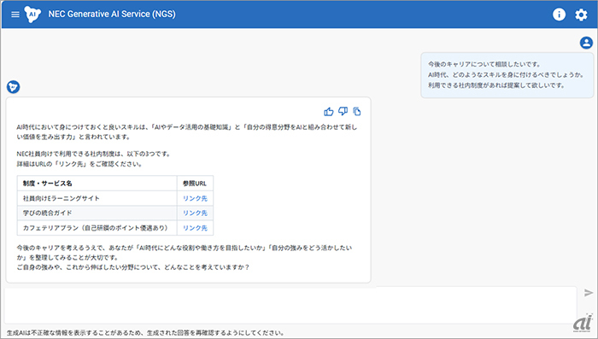This screenshot has height=339, width=598.
Task: Click the 制度・サービス名 column header
Action: click(x=97, y=183)
